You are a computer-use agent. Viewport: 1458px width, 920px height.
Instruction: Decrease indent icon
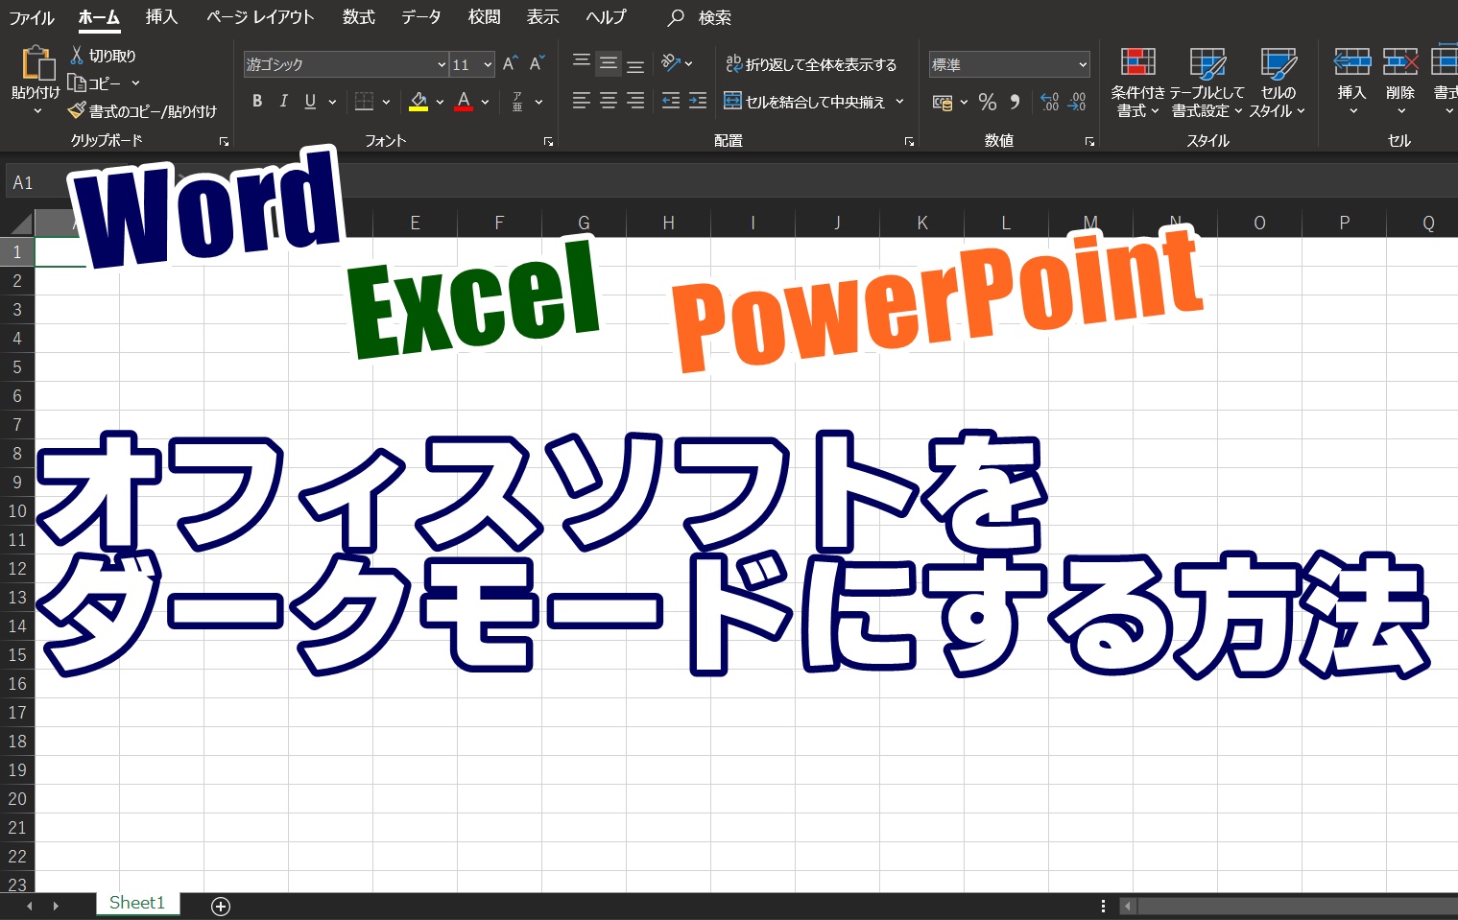coord(671,101)
